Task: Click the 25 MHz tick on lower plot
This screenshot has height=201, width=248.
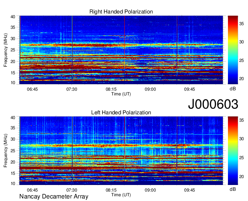Action: click(x=13, y=151)
